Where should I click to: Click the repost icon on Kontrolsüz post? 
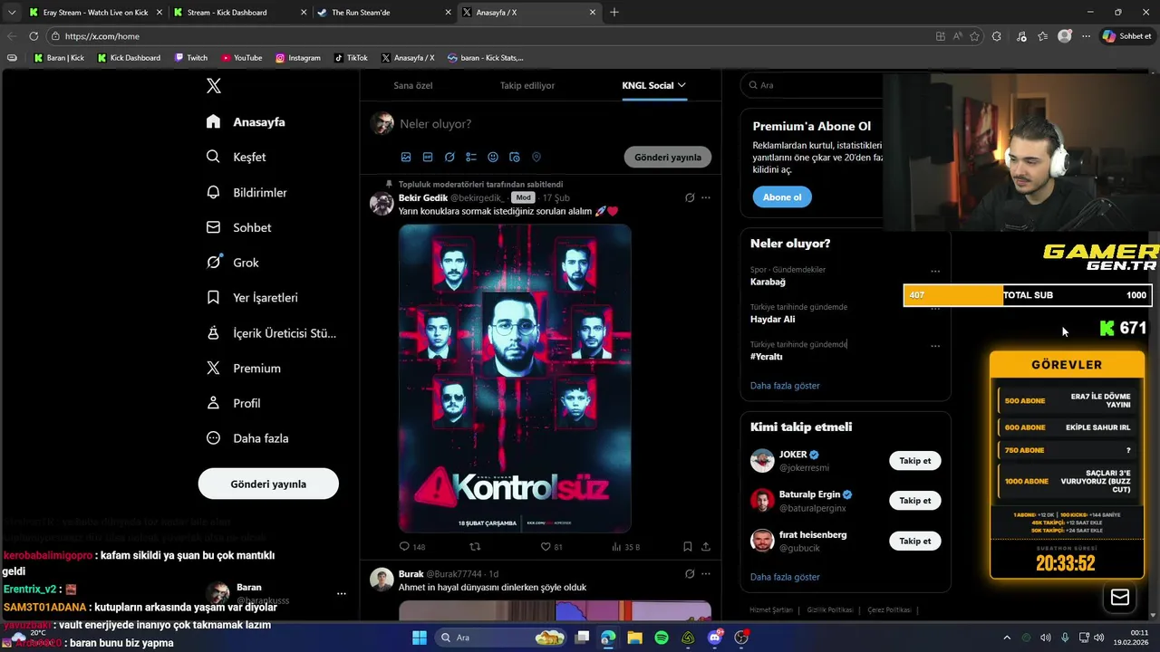pyautogui.click(x=475, y=547)
